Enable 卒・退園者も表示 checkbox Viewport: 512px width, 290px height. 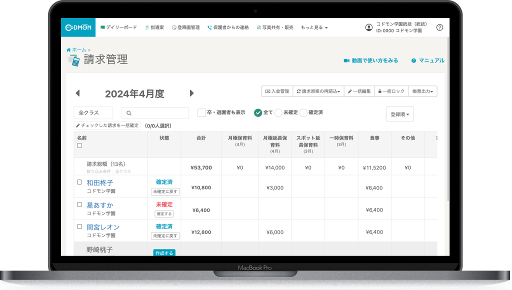(x=201, y=112)
